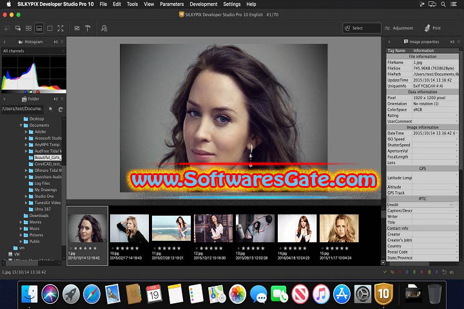
Task: Open the Tools menu
Action: tap(132, 4)
